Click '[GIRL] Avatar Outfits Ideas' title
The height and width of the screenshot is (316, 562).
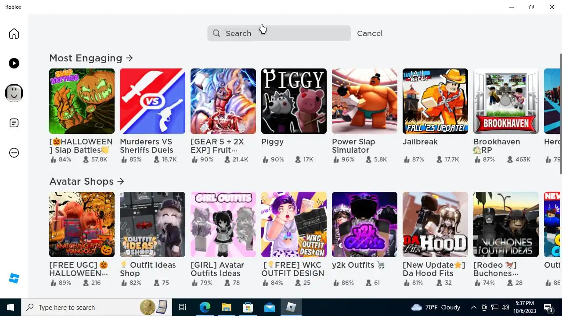(x=217, y=269)
